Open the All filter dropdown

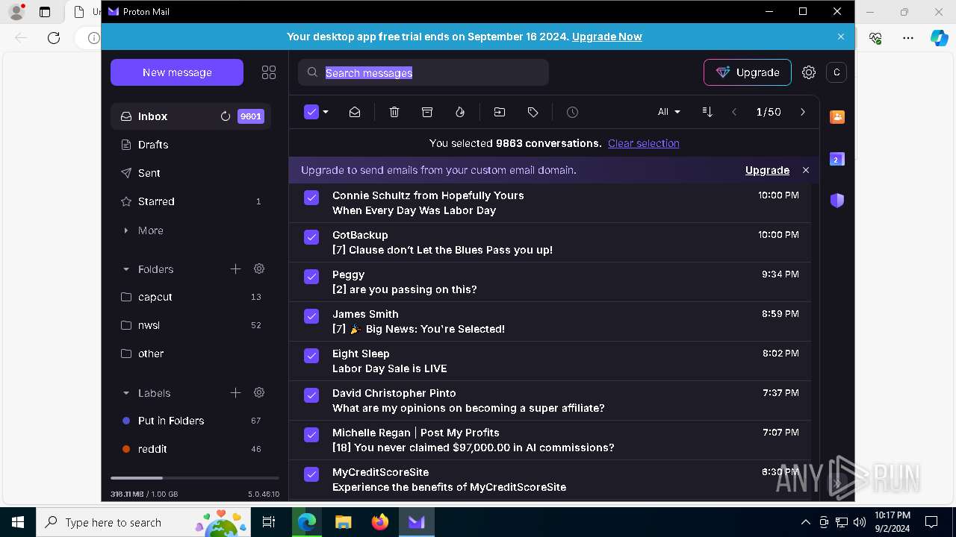668,112
